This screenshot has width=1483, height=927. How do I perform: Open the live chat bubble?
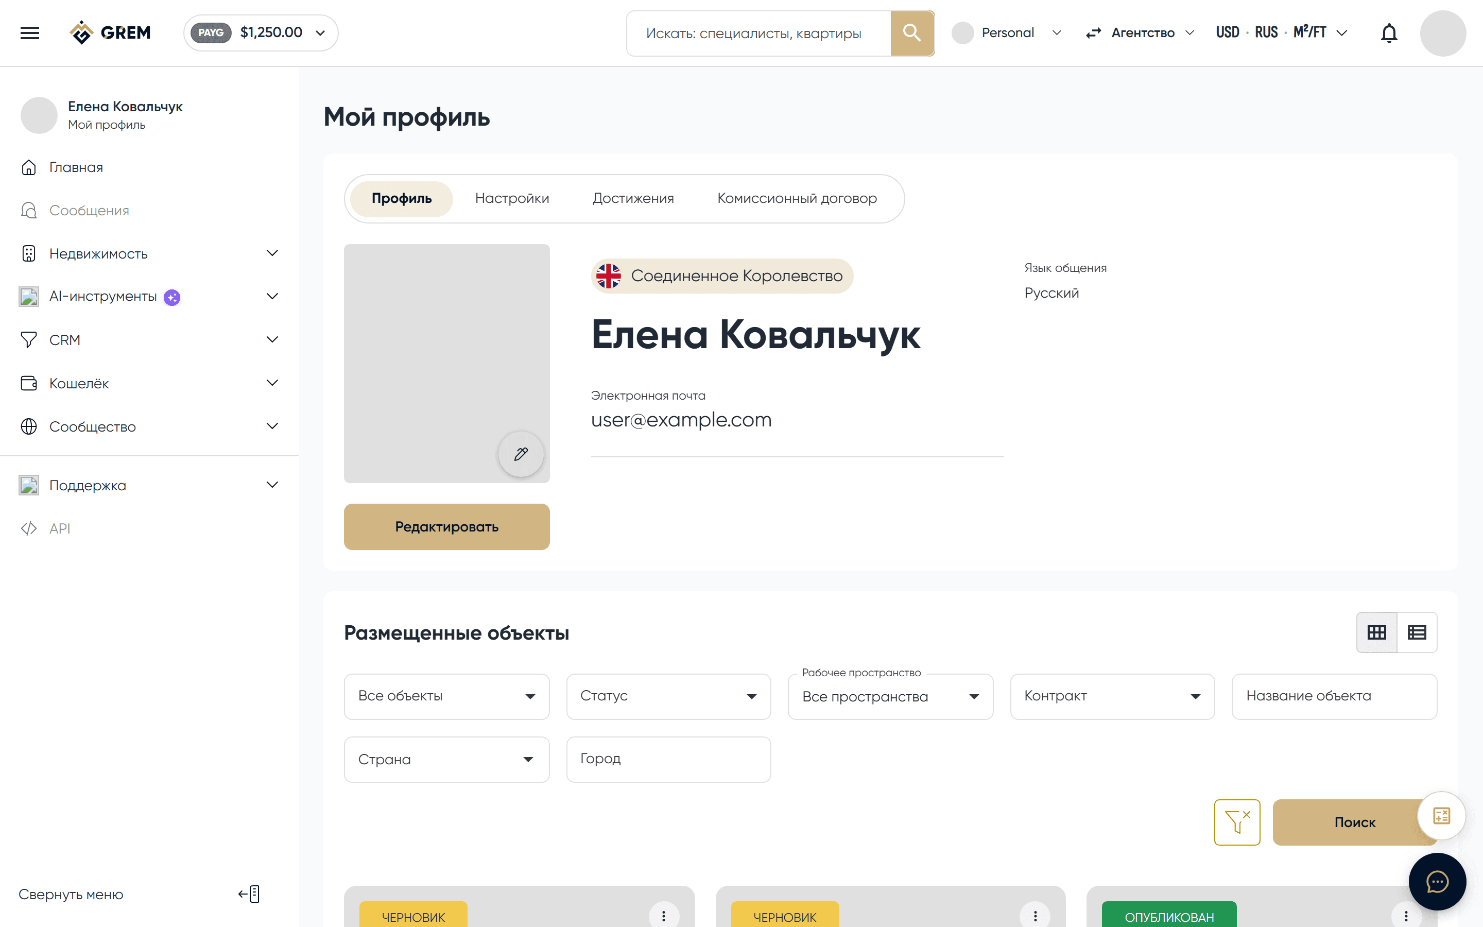tap(1437, 882)
